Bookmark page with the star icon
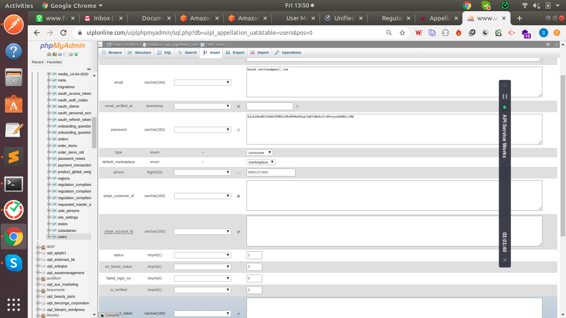The image size is (566, 318). pyautogui.click(x=402, y=33)
